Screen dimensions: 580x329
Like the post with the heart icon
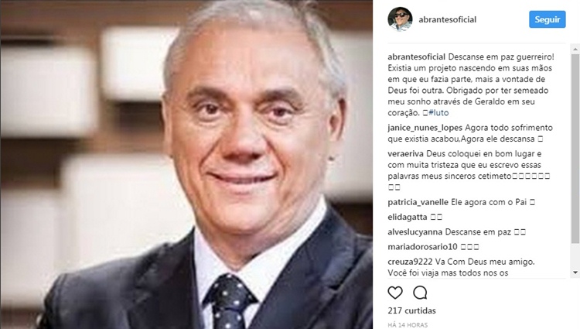(395, 293)
